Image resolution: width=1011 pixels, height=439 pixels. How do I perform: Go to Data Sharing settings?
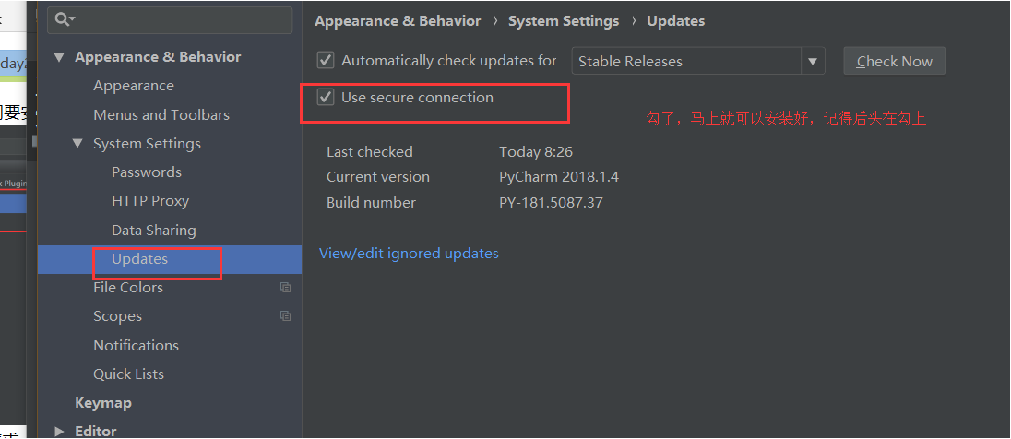pos(154,231)
